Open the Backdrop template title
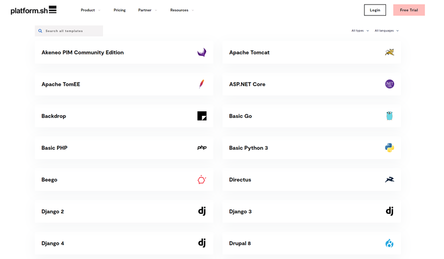Image resolution: width=444 pixels, height=259 pixels. 53,116
